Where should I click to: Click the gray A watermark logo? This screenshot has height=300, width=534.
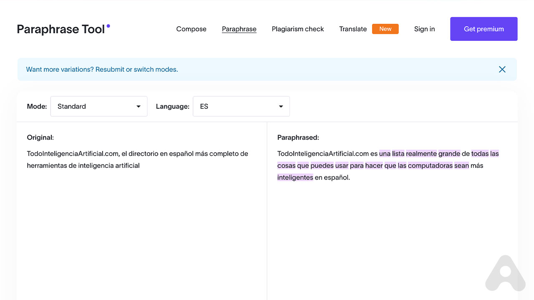505,273
